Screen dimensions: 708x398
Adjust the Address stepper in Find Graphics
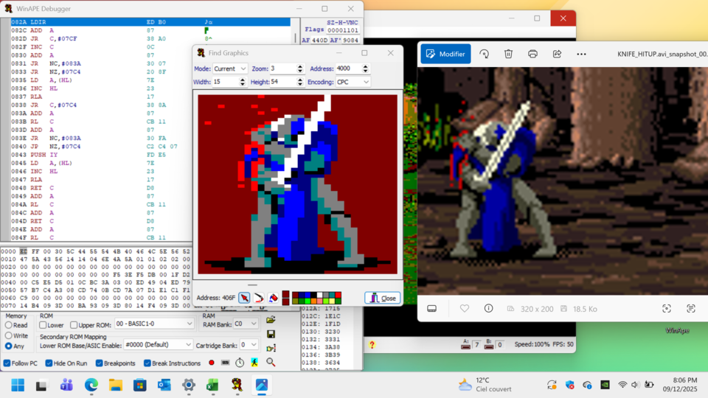[365, 69]
